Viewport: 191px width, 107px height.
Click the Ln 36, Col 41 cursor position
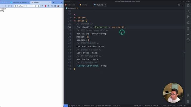(x=138, y=106)
